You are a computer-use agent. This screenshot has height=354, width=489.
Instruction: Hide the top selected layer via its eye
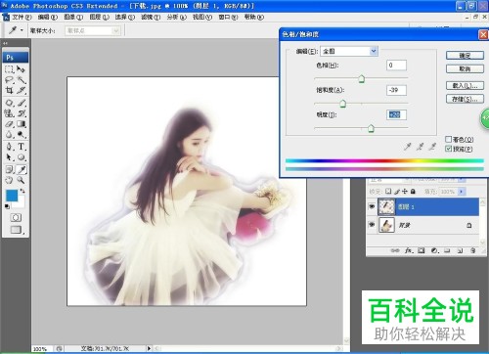[x=372, y=206]
